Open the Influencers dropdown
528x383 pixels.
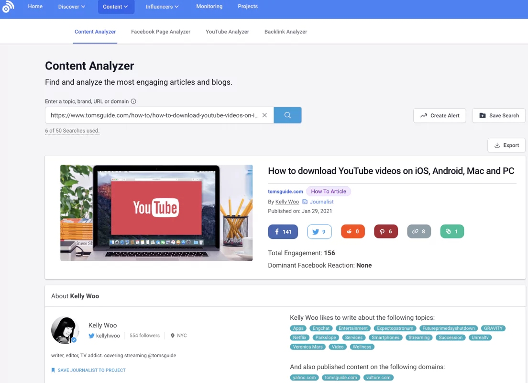(x=162, y=6)
